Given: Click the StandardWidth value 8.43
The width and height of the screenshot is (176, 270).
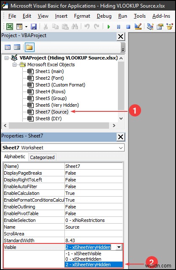Looking at the screenshot, I should click(93, 240).
